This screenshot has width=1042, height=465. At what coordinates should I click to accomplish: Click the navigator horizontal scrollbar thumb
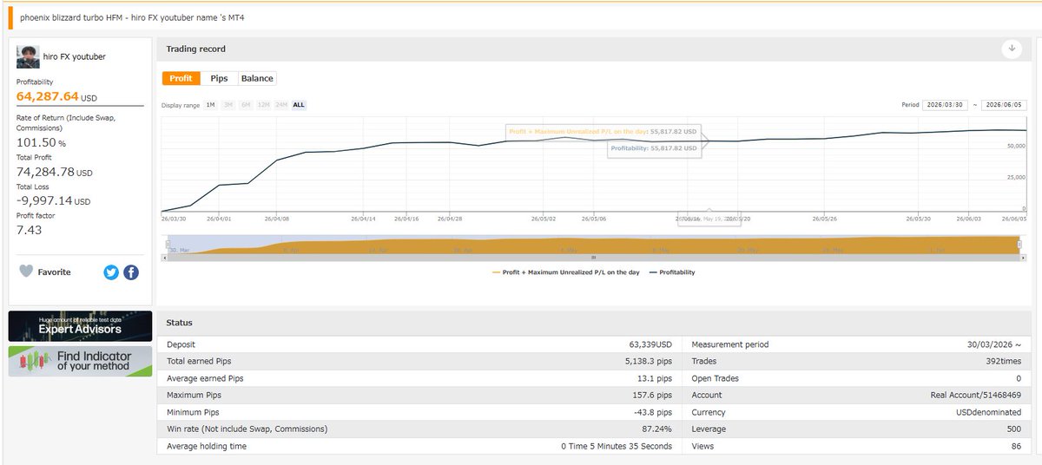(595, 259)
